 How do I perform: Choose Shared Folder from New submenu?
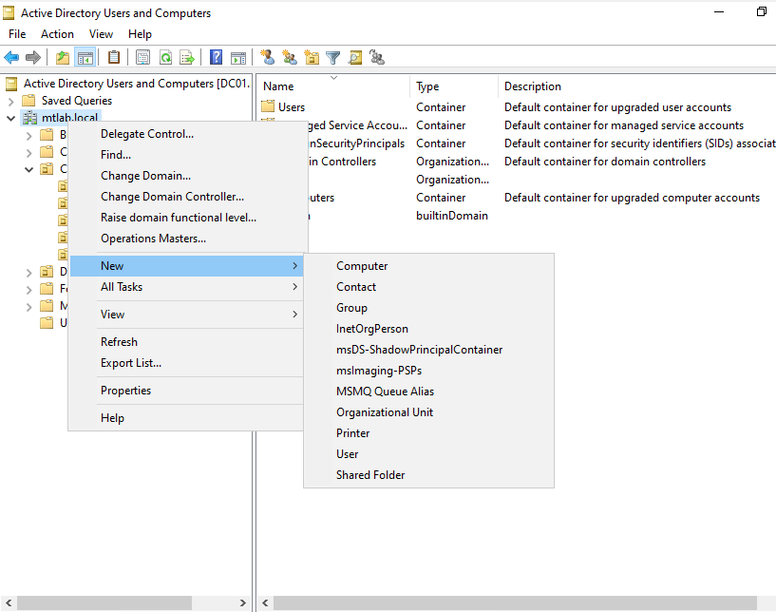pyautogui.click(x=428, y=475)
